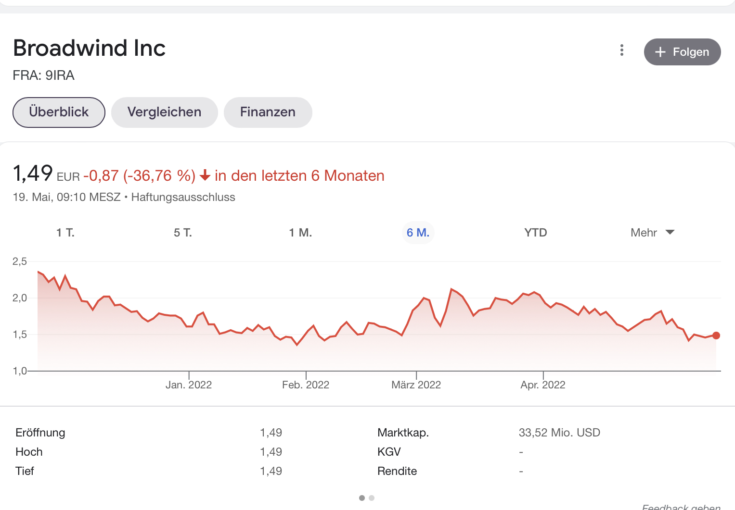Switch the chart to 1 M. range
Screen dimensions: 735x510
[x=300, y=233]
